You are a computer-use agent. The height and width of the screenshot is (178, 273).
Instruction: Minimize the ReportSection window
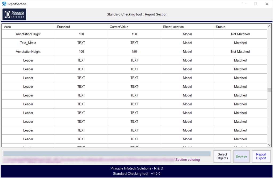point(244,4)
